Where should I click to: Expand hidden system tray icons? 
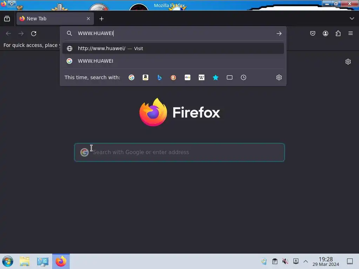[x=306, y=261]
